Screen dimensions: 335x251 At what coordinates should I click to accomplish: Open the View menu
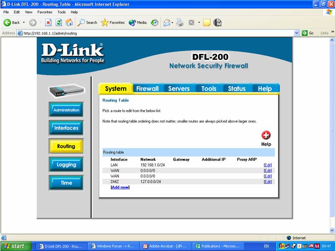(28, 12)
